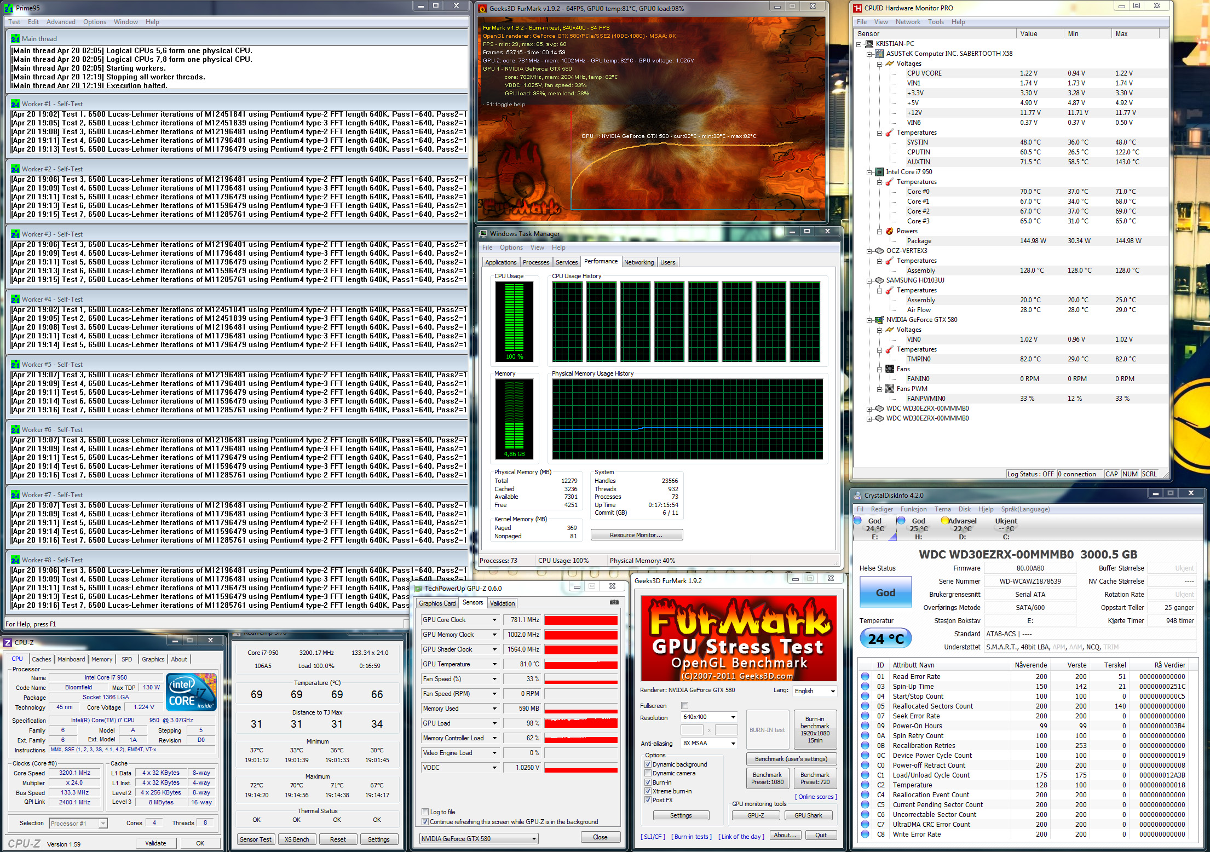Click the SAMSUNG HD103UJ drive icon

[879, 280]
